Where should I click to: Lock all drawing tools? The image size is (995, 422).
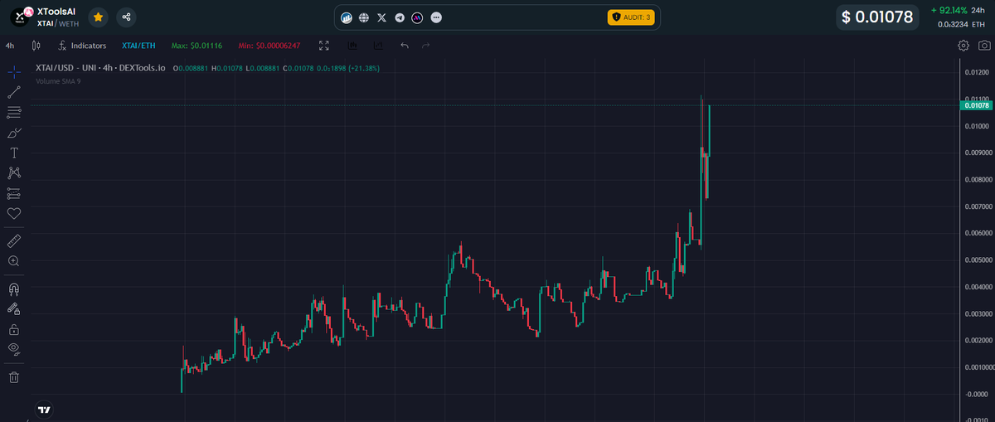13,329
